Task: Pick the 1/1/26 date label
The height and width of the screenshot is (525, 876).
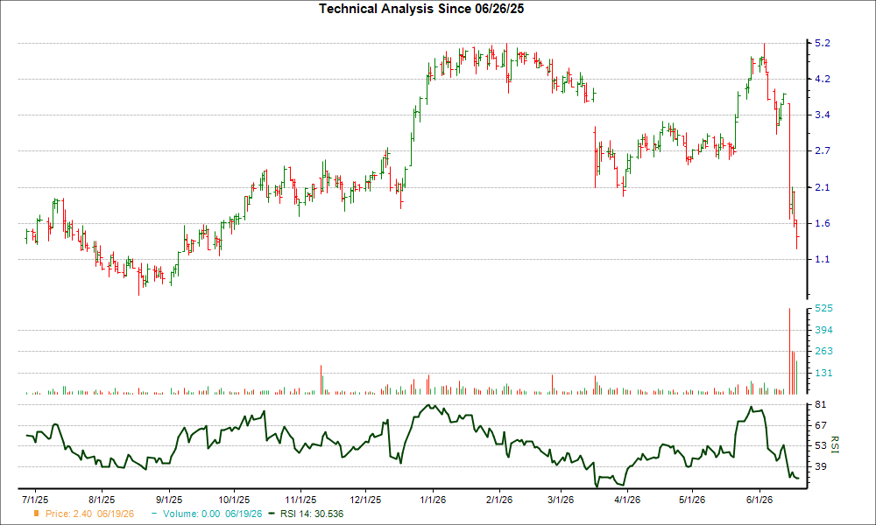Action: [x=433, y=500]
